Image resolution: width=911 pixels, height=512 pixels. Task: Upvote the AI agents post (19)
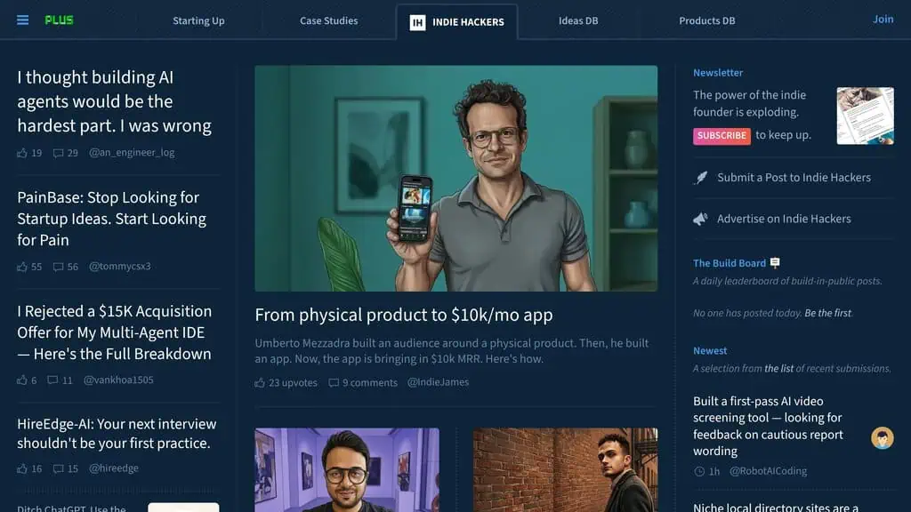coord(22,153)
